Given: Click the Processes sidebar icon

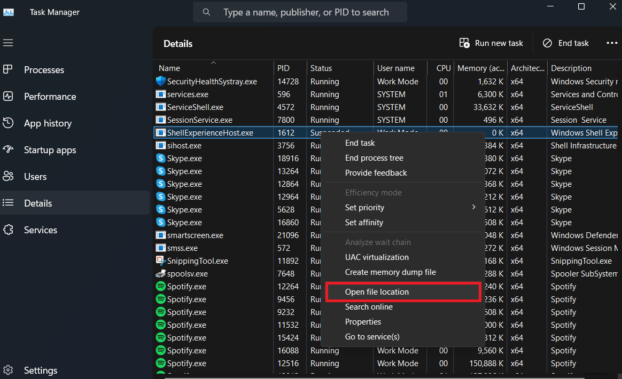Looking at the screenshot, I should [x=8, y=69].
